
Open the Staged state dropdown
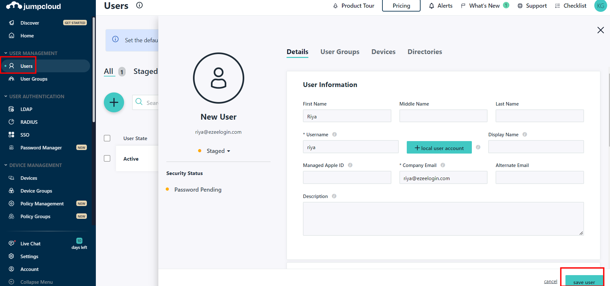click(218, 151)
